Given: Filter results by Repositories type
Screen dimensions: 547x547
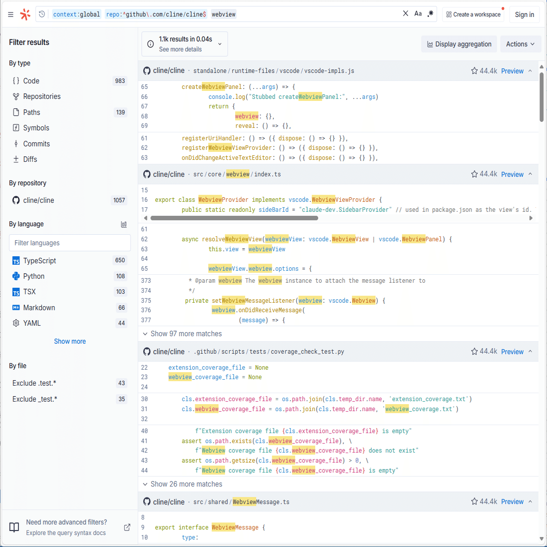Looking at the screenshot, I should click(69, 96).
